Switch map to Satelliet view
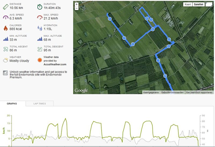 (x=199, y=4)
